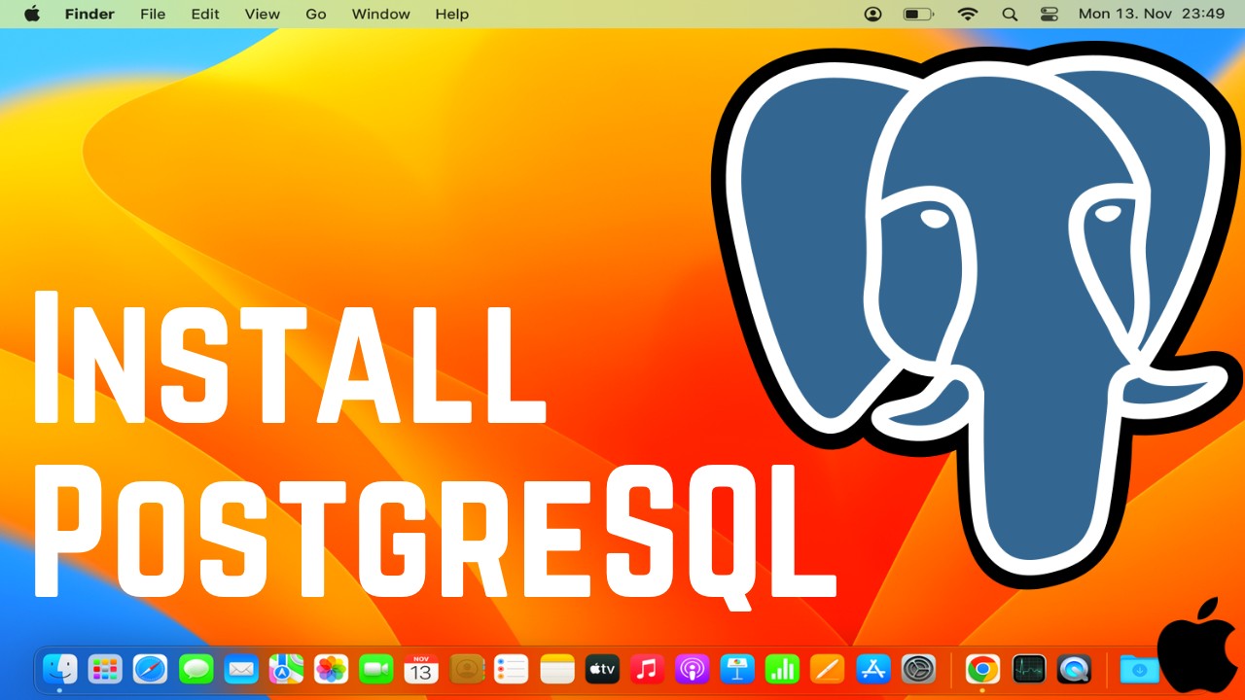The image size is (1245, 700).
Task: Open the File menu
Action: click(x=153, y=14)
